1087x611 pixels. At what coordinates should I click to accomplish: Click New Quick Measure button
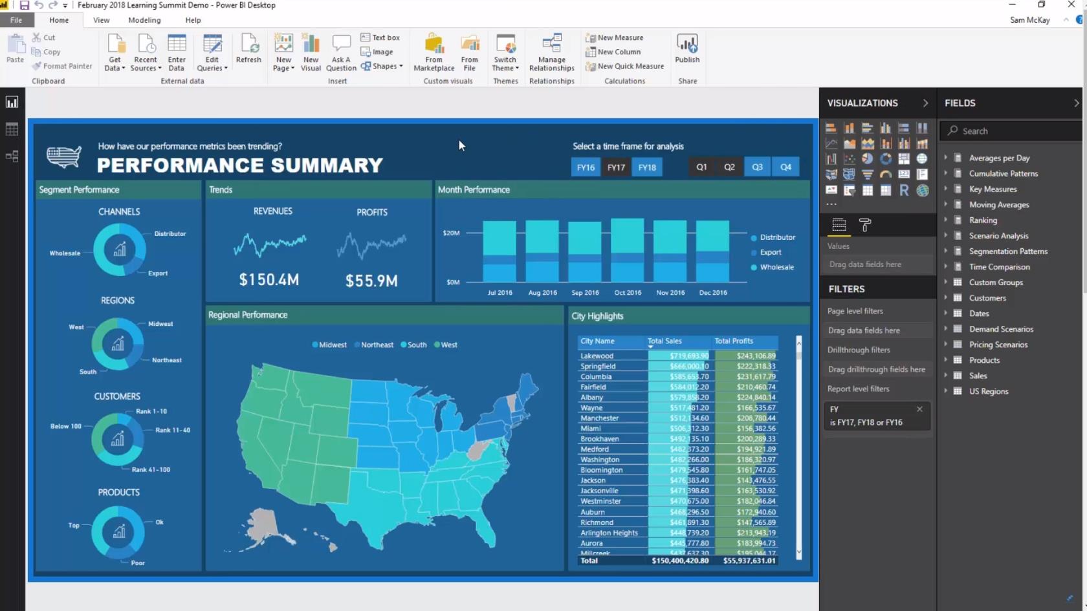(x=624, y=66)
